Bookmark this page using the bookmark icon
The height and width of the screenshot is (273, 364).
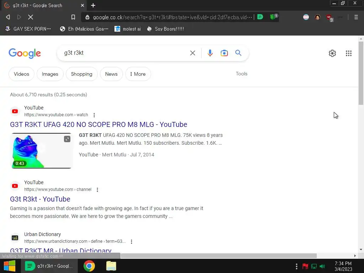(x=73, y=17)
